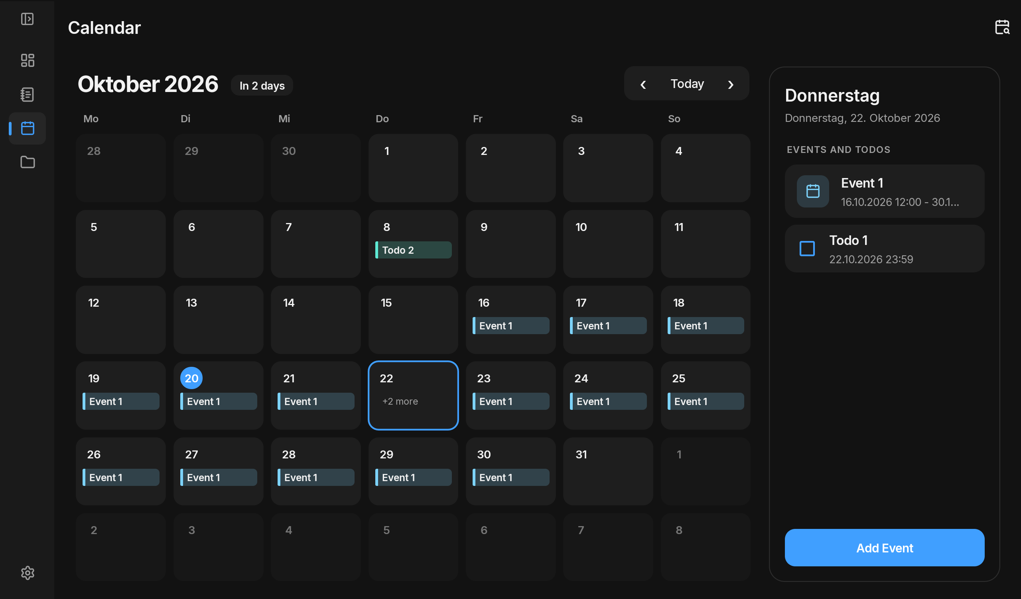Go to next month arrow
The image size is (1021, 599).
tap(731, 84)
